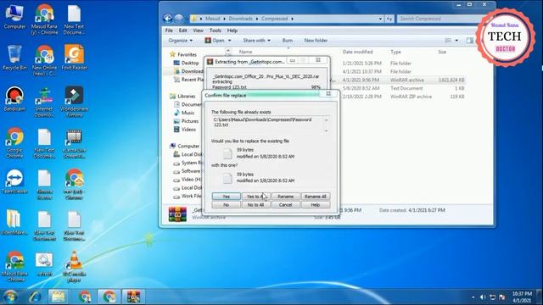Image resolution: width=543 pixels, height=305 pixels.
Task: Go back in the Explorer window
Action: [168, 19]
